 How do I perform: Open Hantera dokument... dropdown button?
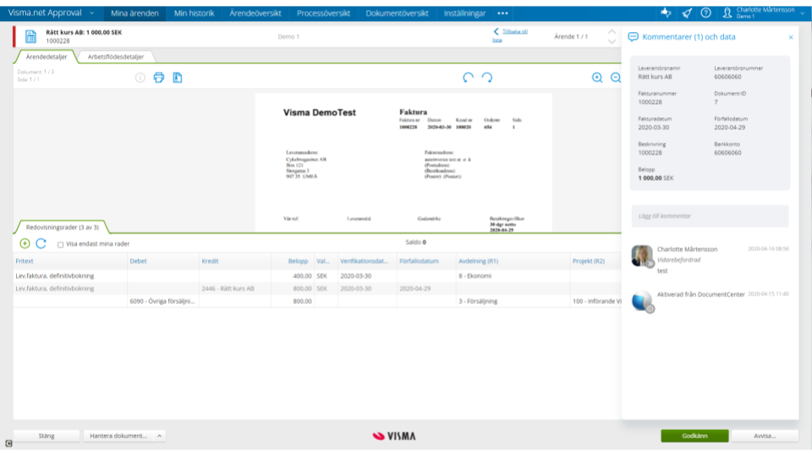coord(124,436)
